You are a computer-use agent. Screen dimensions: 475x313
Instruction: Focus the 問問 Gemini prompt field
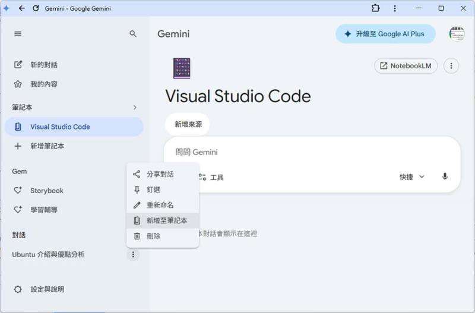pyautogui.click(x=312, y=152)
